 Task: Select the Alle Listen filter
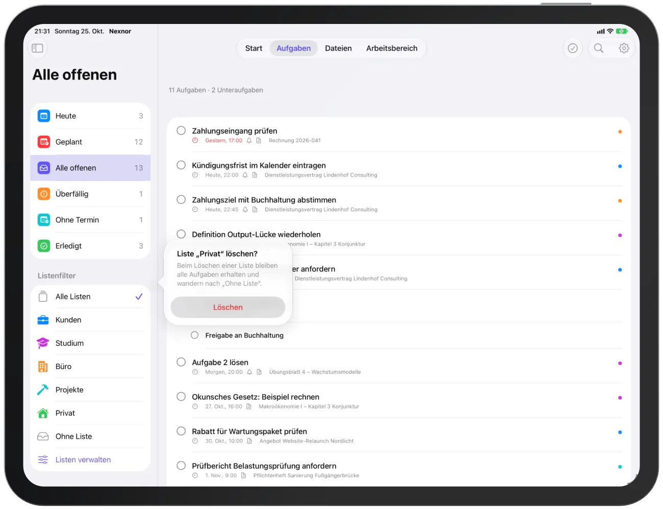click(x=91, y=297)
